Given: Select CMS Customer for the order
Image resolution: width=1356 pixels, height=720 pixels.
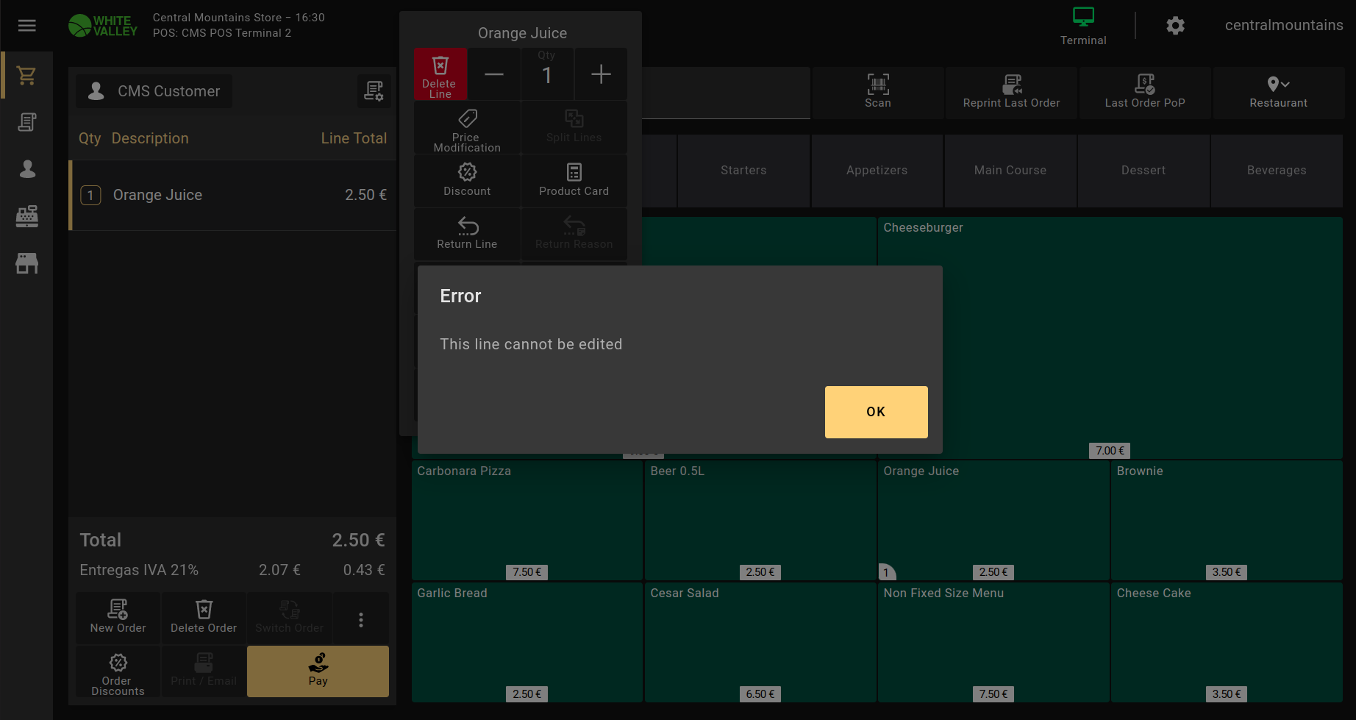Looking at the screenshot, I should [154, 91].
